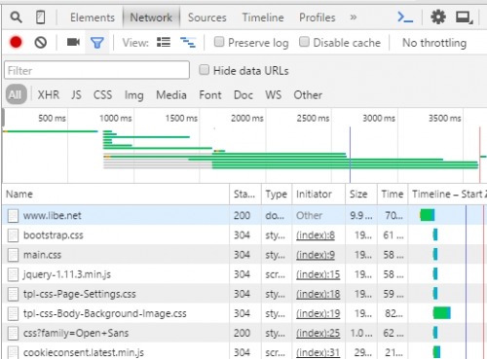This screenshot has height=359, width=487.
Task: Enable the Preserve log checkbox
Action: (x=219, y=42)
